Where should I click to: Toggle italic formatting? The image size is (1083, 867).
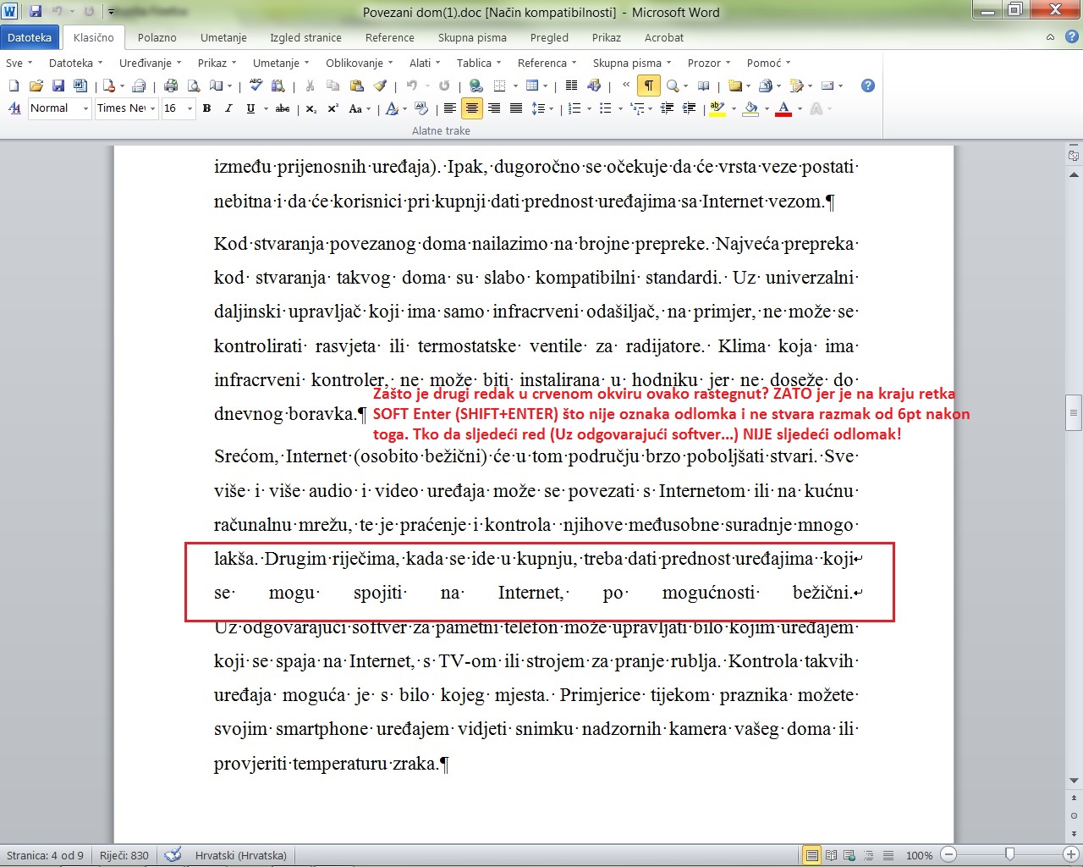(228, 108)
